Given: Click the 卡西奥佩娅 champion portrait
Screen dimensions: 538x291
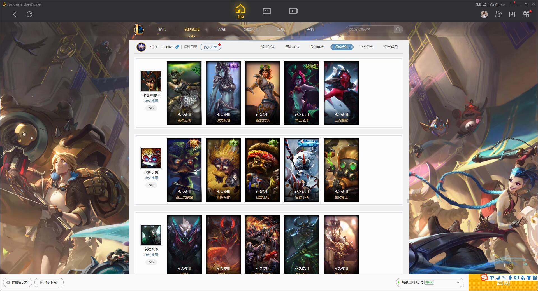Looking at the screenshot, I should tap(151, 81).
